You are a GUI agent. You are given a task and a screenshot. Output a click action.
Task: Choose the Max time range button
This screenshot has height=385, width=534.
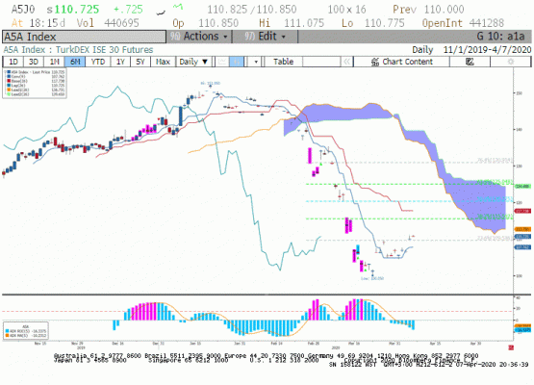pyautogui.click(x=163, y=62)
